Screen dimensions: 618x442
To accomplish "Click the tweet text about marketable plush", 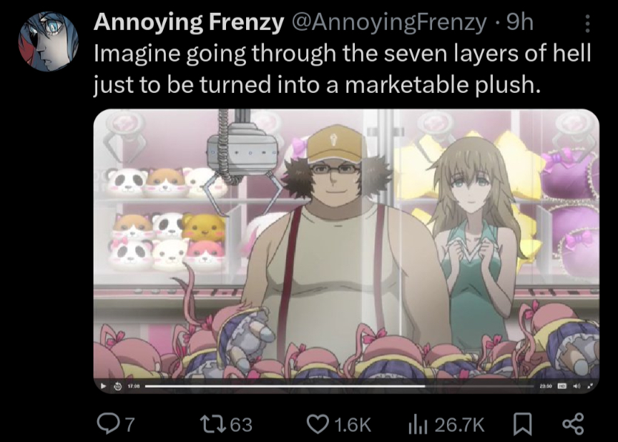I will pos(315,70).
